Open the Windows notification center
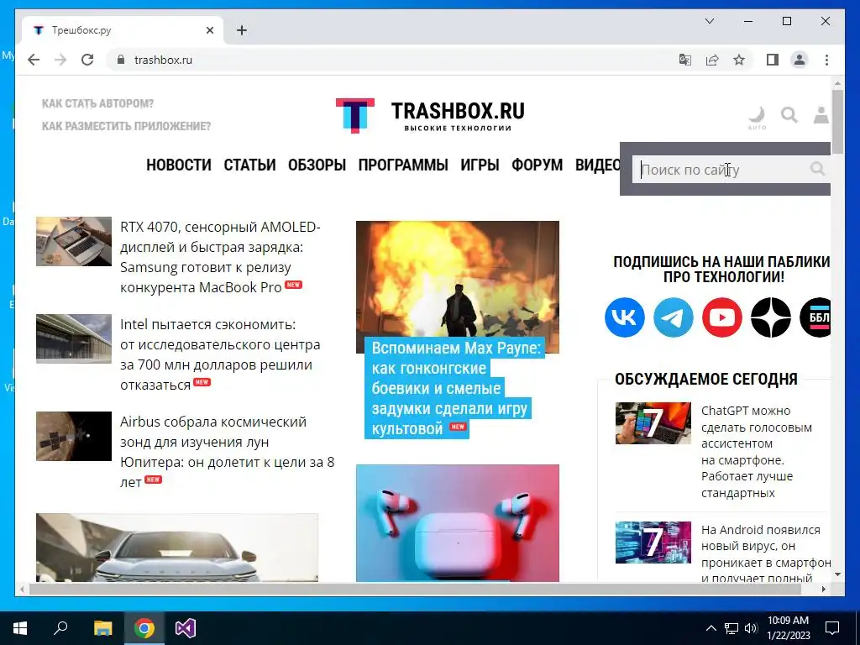Screen dimensions: 860x645 tap(832, 628)
